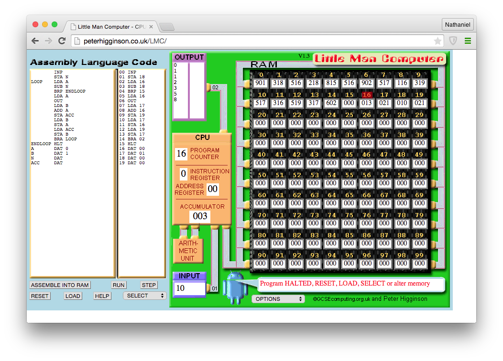Open the Chrome hamburger menu
The height and width of the screenshot is (361, 503).
pos(468,41)
